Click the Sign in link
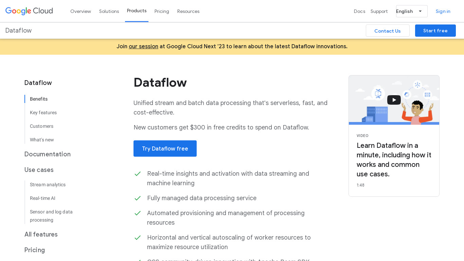 coord(443,11)
